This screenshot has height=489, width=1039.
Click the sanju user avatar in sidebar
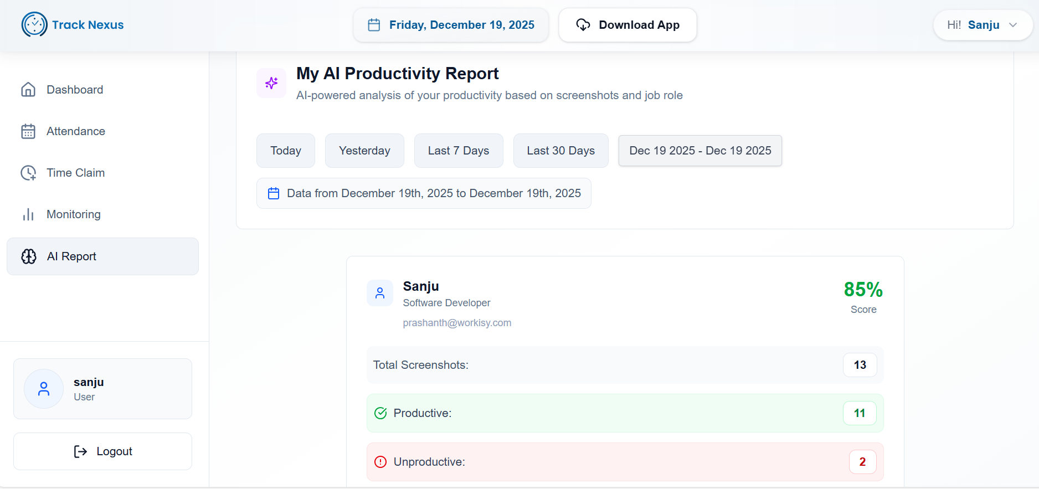(44, 389)
